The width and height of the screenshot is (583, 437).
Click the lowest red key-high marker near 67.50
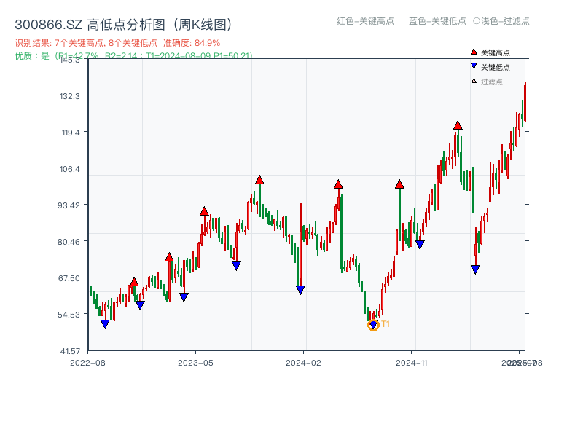tap(134, 282)
